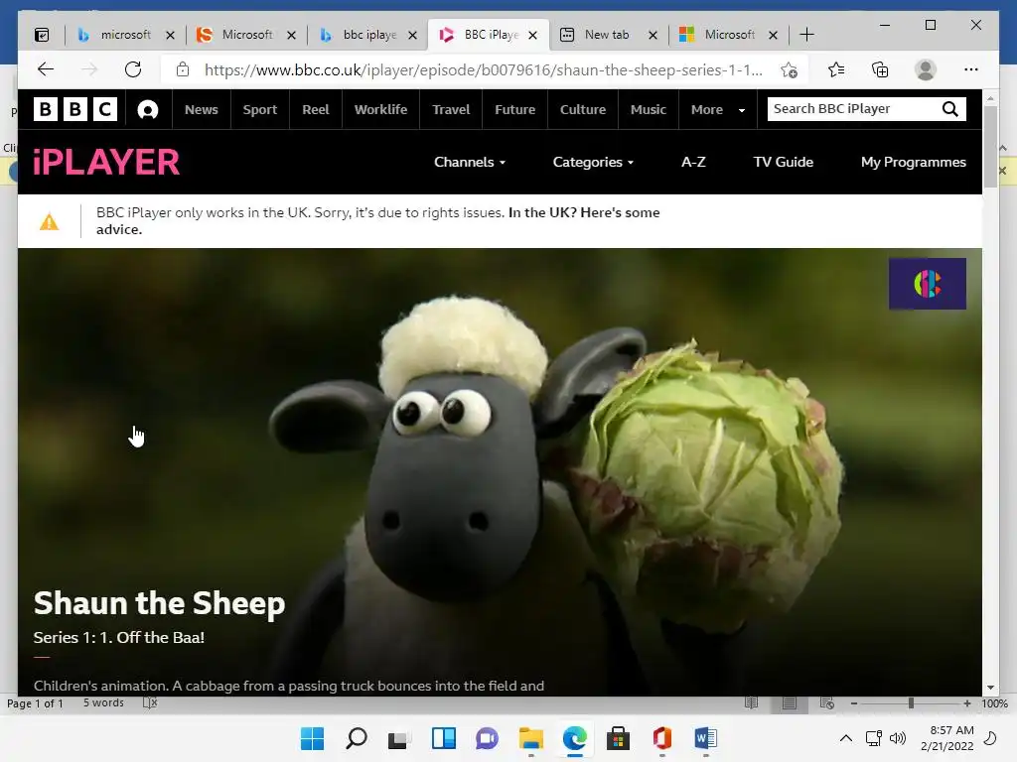Viewport: 1017px width, 762px height.
Task: Open Collections in Edge toolbar
Action: (880, 69)
